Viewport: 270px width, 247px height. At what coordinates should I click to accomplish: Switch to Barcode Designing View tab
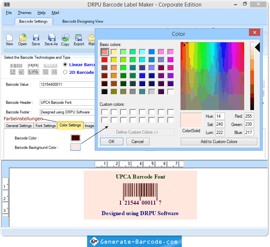tap(83, 21)
